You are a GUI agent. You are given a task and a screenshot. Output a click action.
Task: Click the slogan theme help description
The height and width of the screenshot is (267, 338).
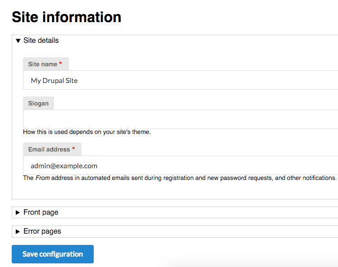click(87, 132)
